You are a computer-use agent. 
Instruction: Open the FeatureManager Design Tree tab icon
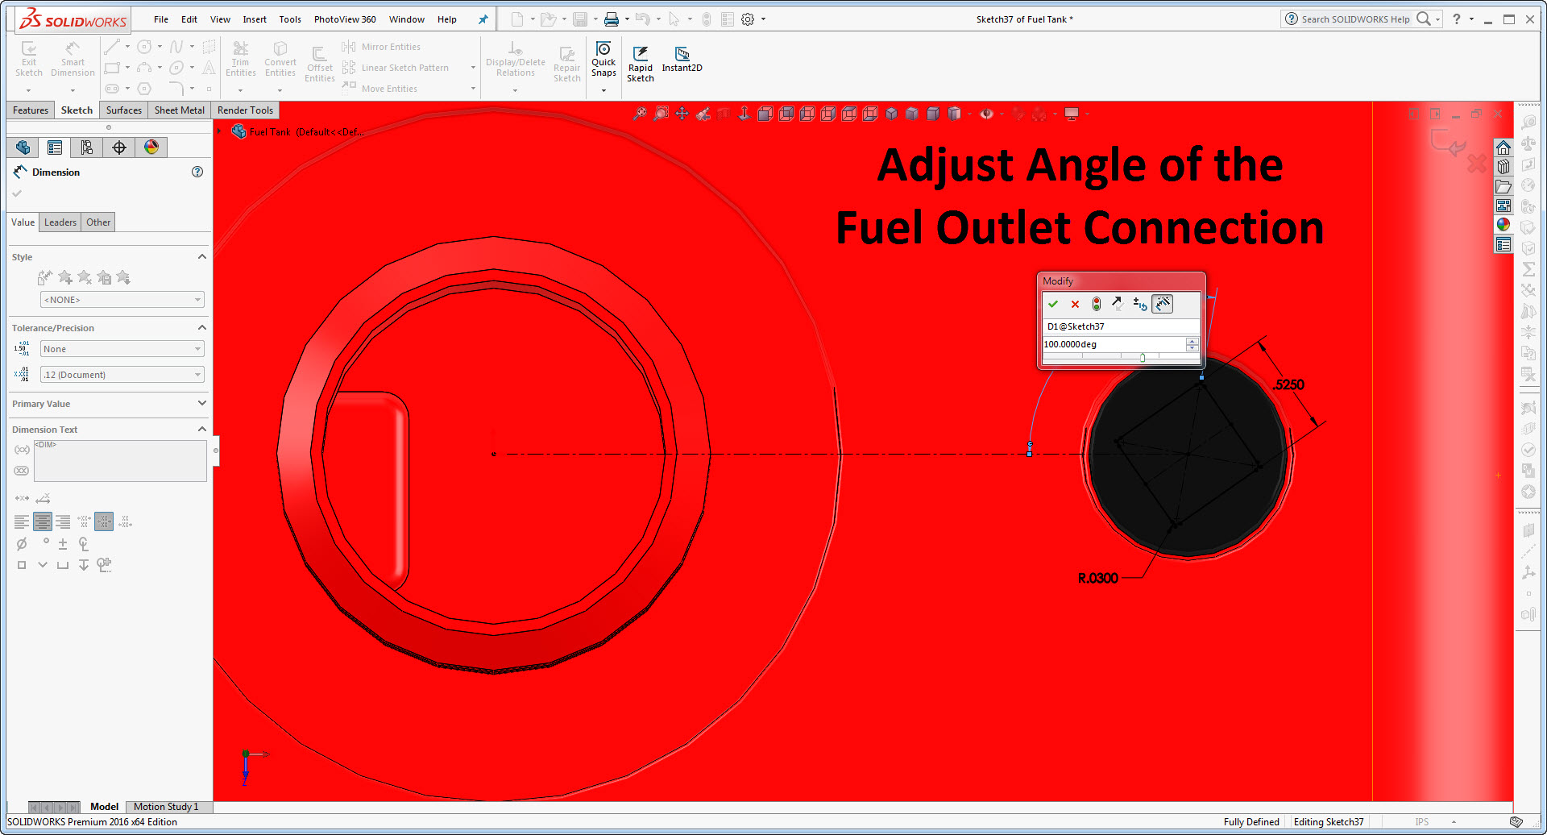pyautogui.click(x=23, y=147)
